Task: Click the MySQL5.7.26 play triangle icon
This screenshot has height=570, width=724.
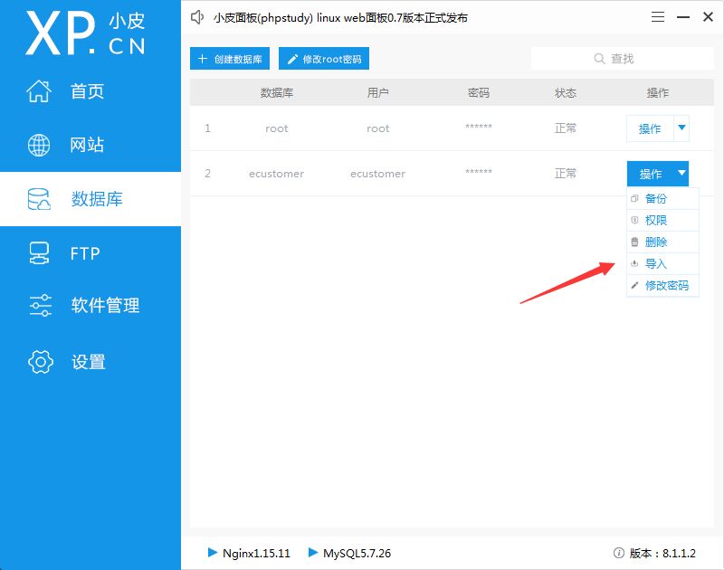Action: pos(313,552)
